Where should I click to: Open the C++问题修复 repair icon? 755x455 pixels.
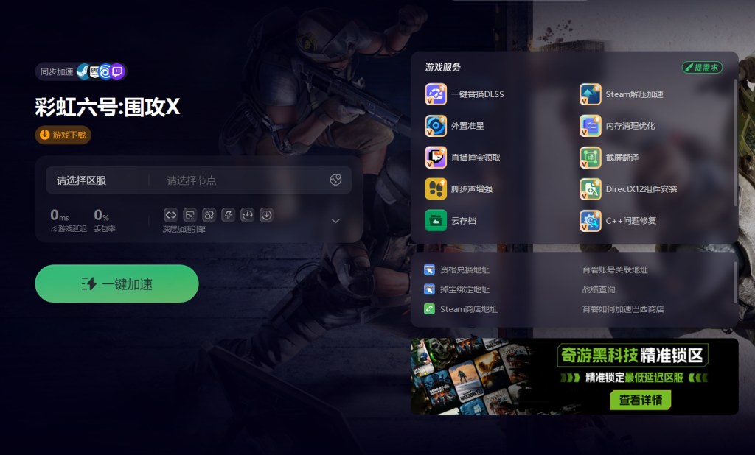[591, 221]
